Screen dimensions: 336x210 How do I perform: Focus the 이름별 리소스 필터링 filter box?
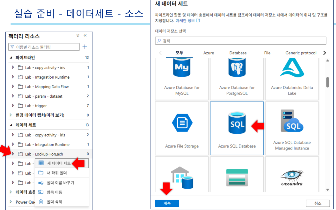[44, 47]
